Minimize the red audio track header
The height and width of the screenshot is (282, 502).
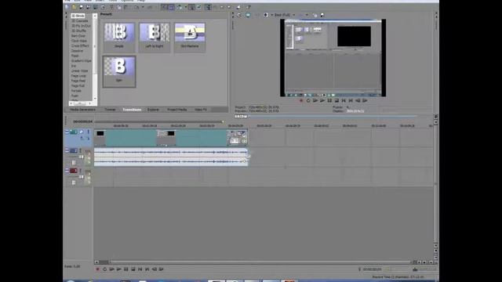click(67, 171)
